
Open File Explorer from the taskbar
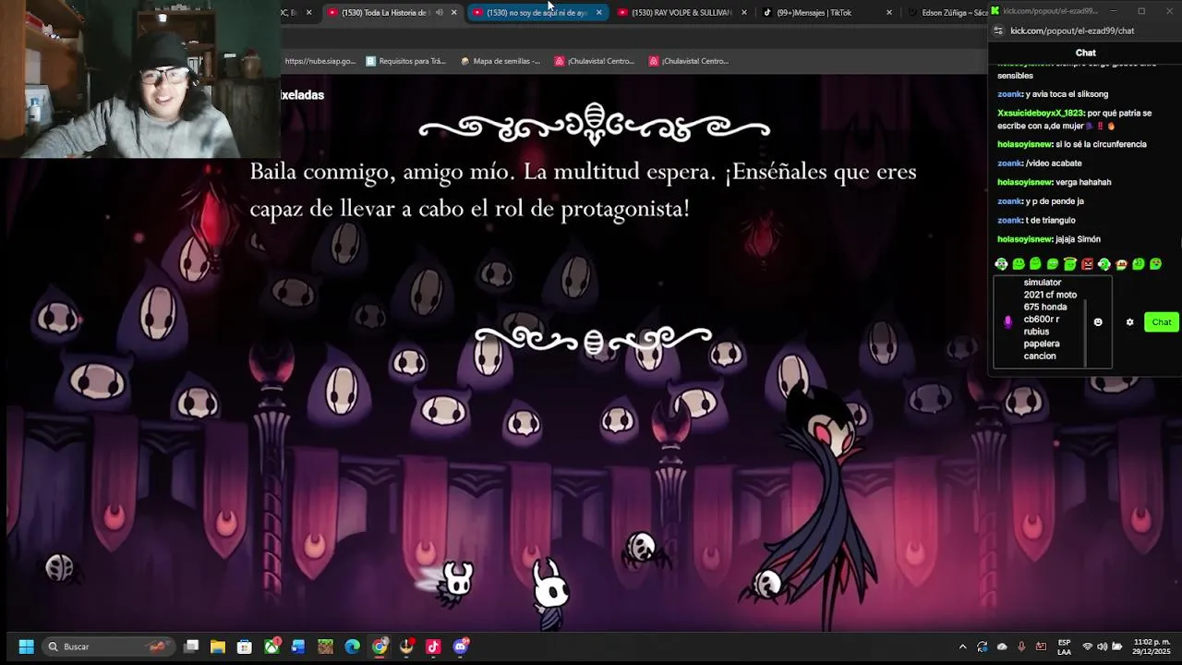[218, 647]
